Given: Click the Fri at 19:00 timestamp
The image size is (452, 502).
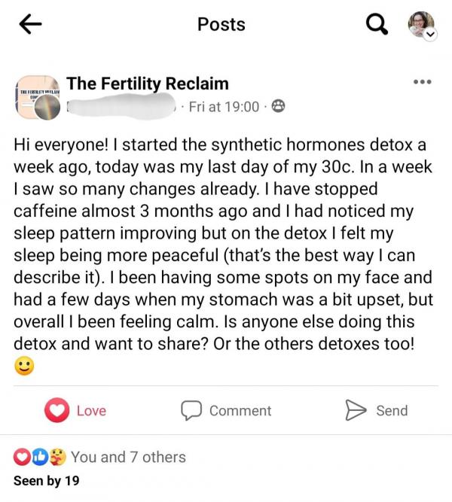Looking at the screenshot, I should (224, 107).
